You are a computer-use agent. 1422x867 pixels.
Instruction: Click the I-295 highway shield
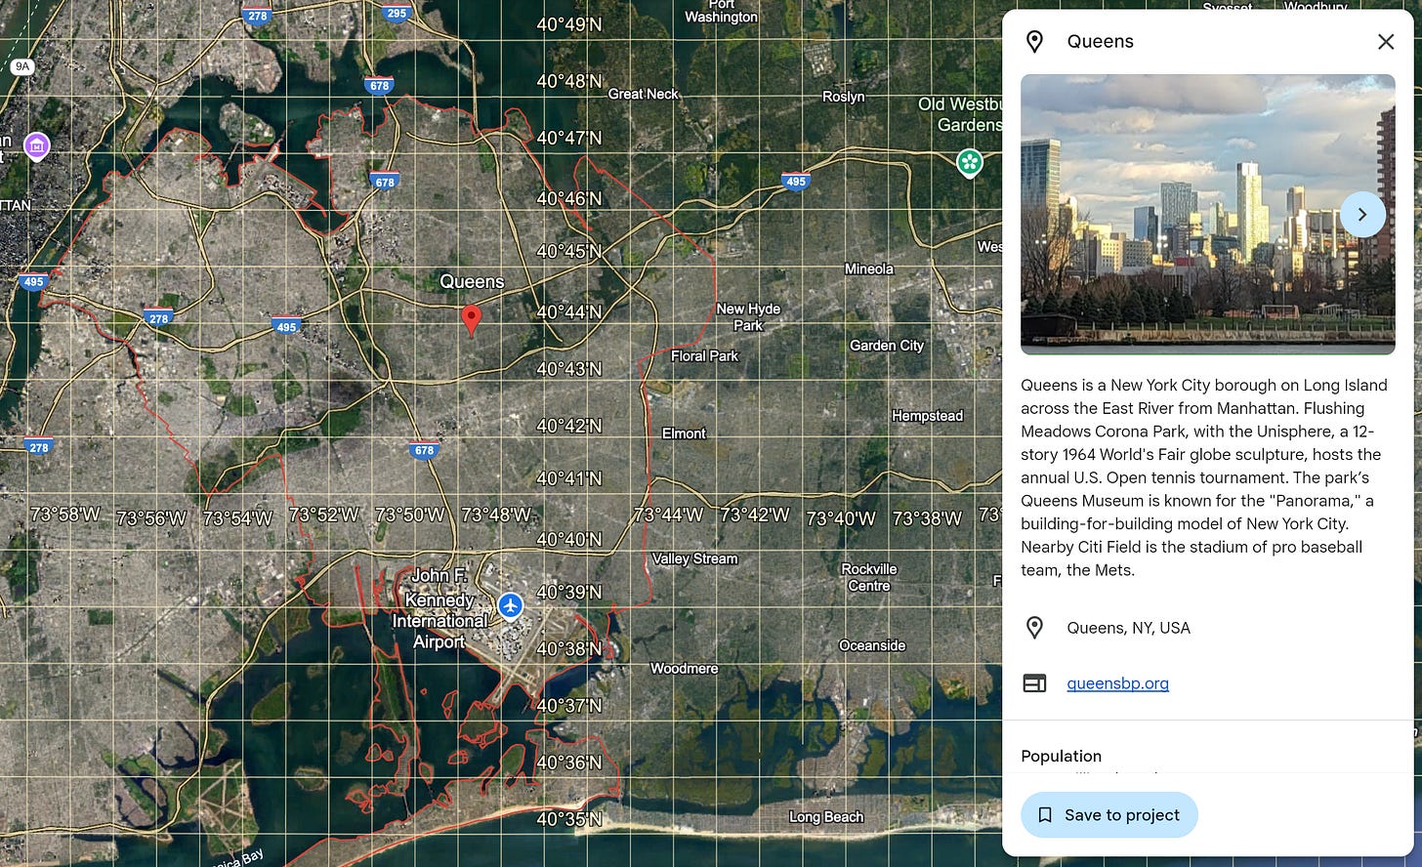coord(397,13)
